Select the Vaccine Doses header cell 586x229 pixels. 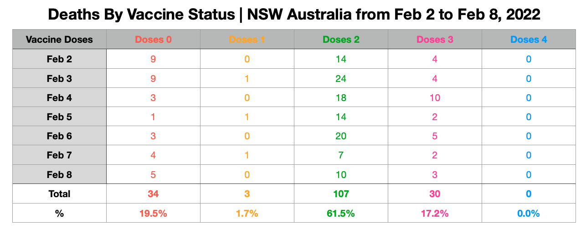[x=59, y=40]
